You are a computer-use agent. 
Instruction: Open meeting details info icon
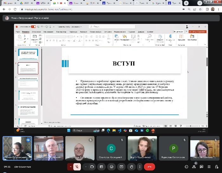pos(186,167)
